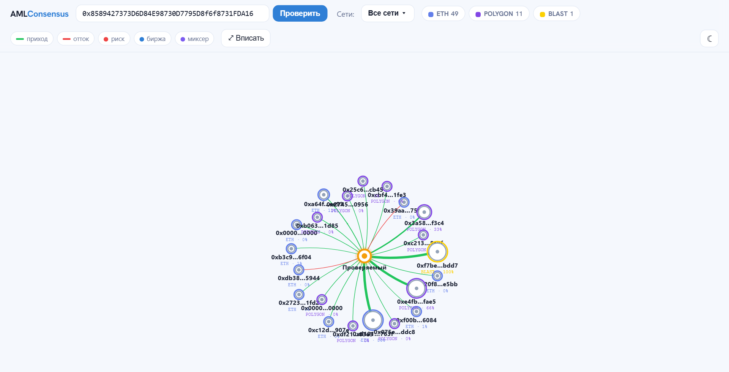
Task: Select the central orange Проверяемый node
Action: [x=364, y=256]
